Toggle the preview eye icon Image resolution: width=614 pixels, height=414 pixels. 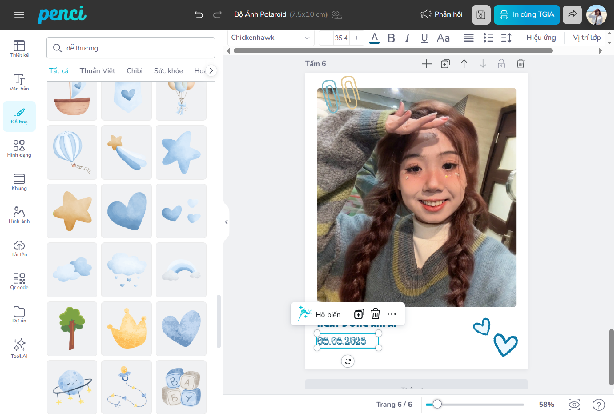574,404
